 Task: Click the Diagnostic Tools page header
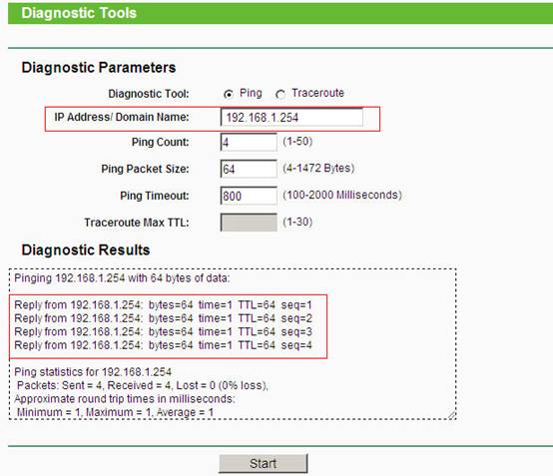tap(79, 13)
